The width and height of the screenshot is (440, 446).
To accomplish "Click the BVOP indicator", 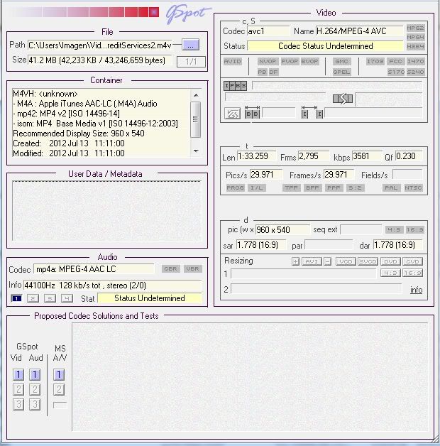I will click(310, 62).
